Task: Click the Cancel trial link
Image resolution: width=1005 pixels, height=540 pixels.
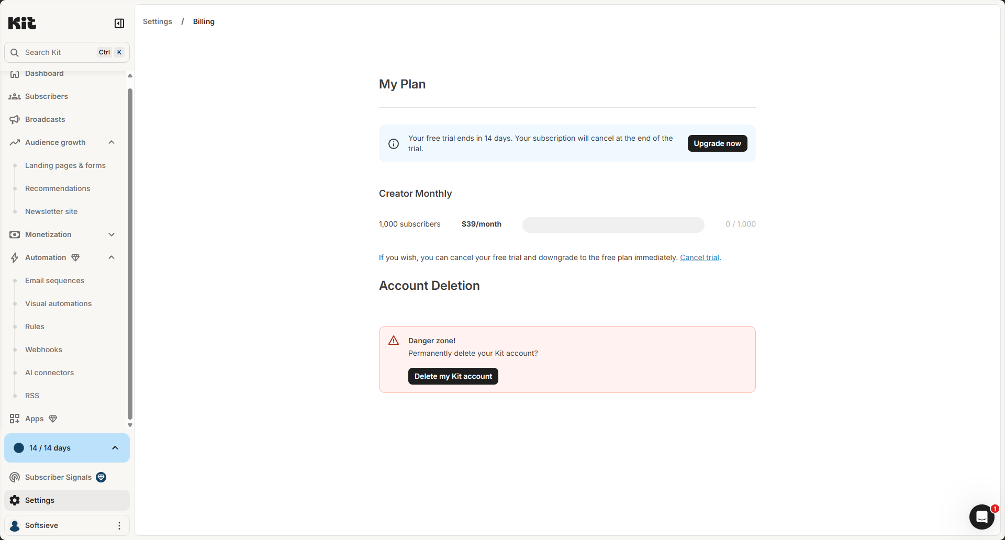Action: point(699,257)
